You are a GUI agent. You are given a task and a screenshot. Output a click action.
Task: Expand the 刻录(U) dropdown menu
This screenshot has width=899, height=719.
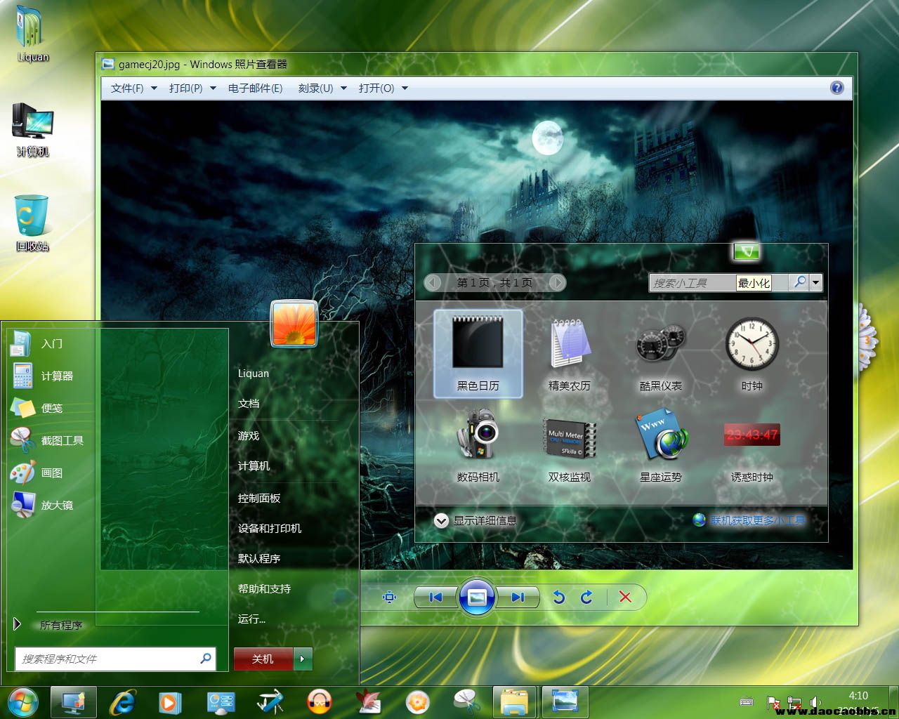click(x=322, y=88)
